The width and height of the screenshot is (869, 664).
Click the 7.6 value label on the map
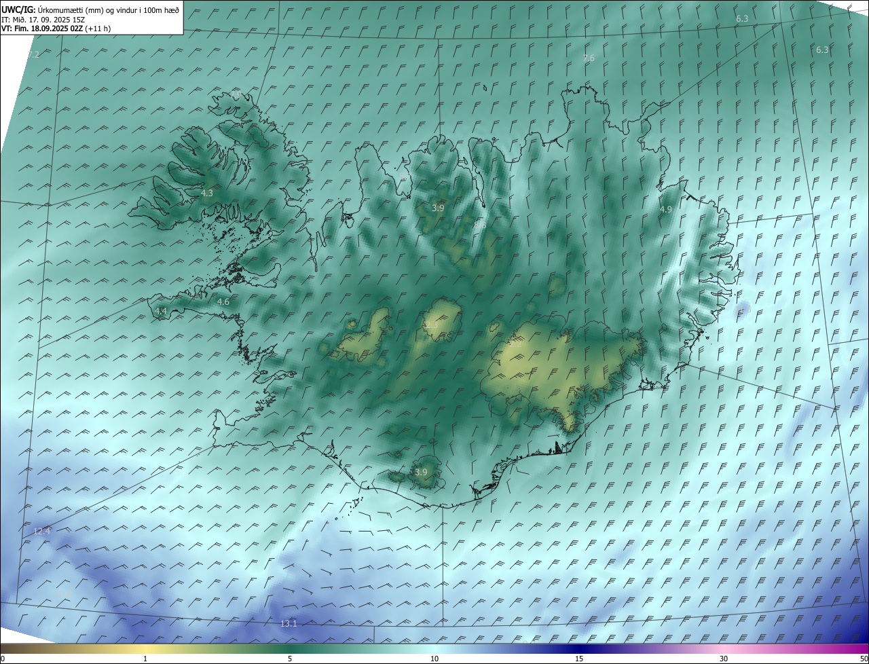pyautogui.click(x=589, y=58)
